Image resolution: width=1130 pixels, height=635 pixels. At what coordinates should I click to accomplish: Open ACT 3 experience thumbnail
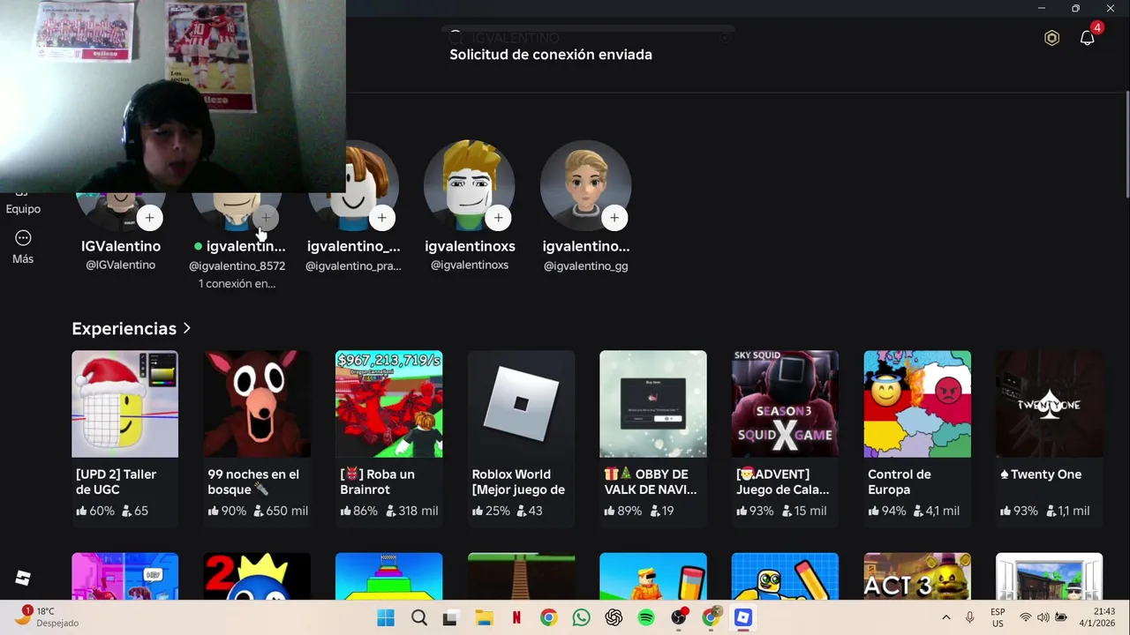(x=917, y=577)
